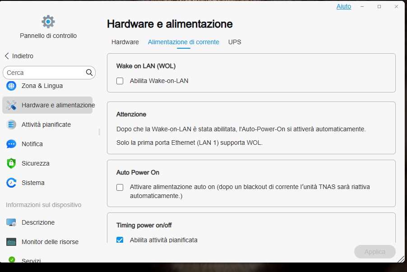Tick the Attivare alimentazione auto on checkbox
The image size is (407, 272).
[120, 187]
